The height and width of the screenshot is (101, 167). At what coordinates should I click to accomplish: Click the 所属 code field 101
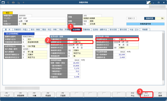pos(92,16)
